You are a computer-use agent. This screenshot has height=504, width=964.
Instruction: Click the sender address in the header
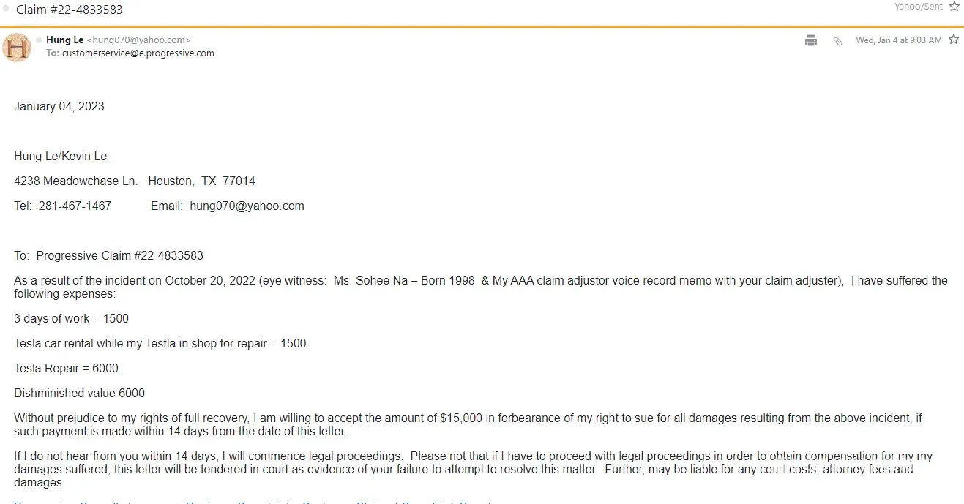point(138,40)
